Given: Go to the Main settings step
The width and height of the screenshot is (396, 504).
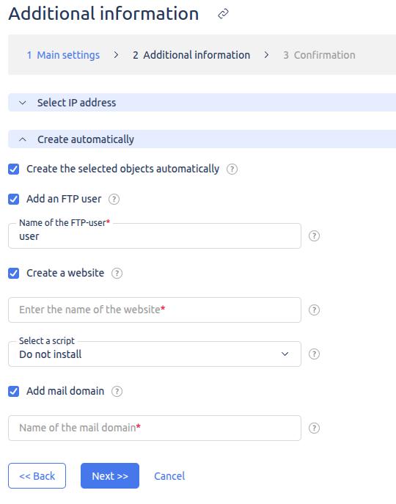Looking at the screenshot, I should (63, 55).
